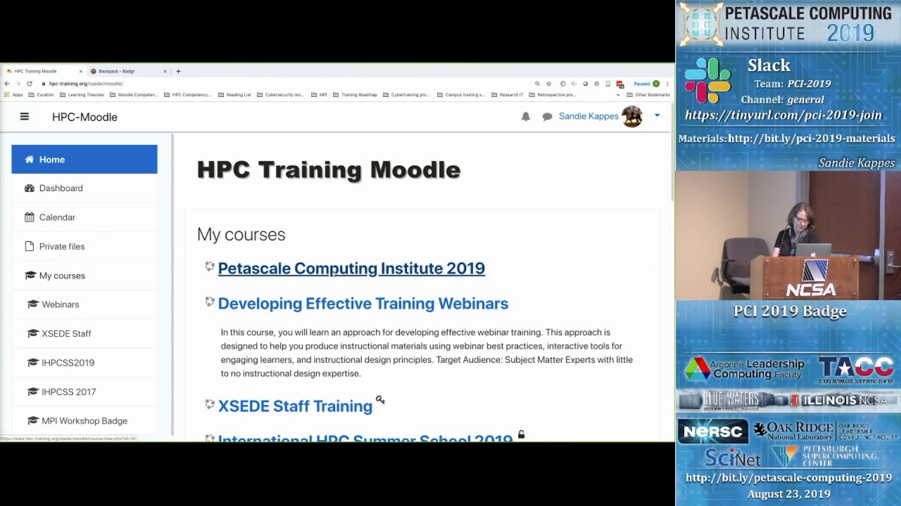The width and height of the screenshot is (901, 506).
Task: Open Calendar in the sidebar
Action: pos(84,217)
